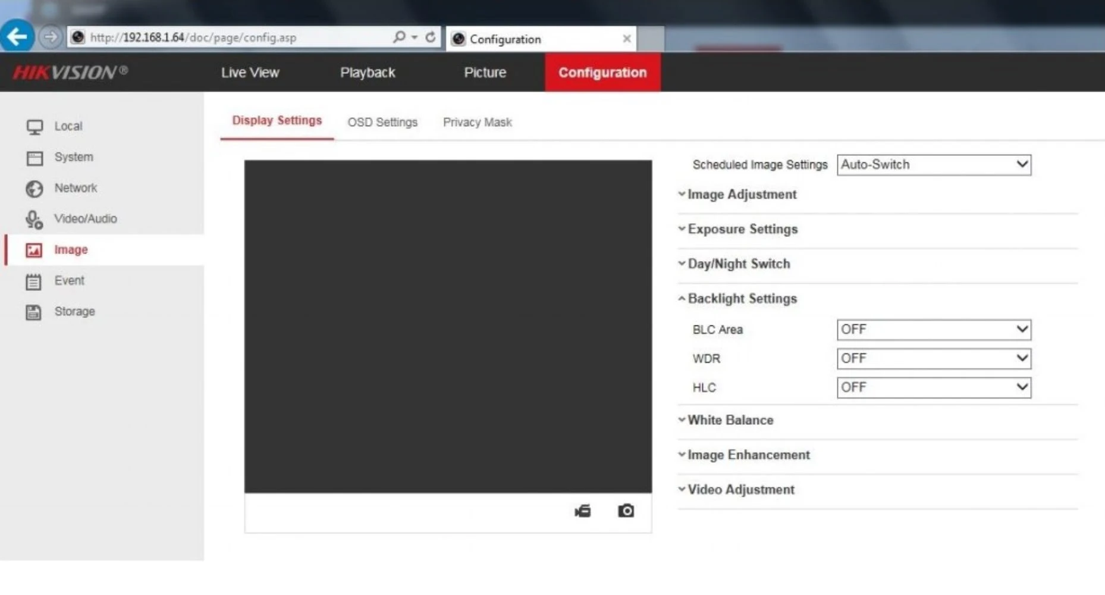Go to the Picture tab
The height and width of the screenshot is (595, 1105).
click(x=485, y=73)
